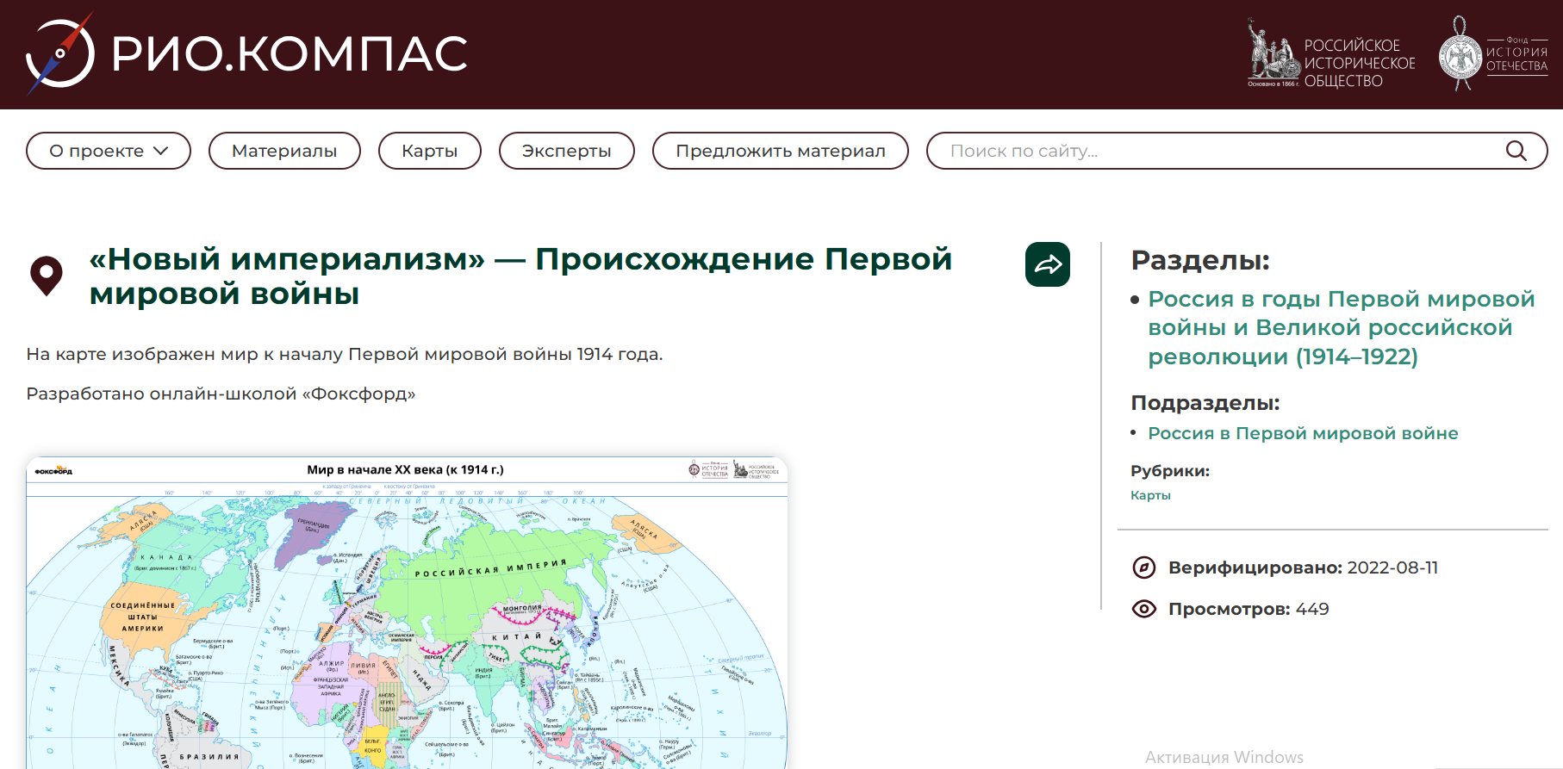Click the РИО.КОМПАС site title text
This screenshot has width=1563, height=769.
pos(290,53)
